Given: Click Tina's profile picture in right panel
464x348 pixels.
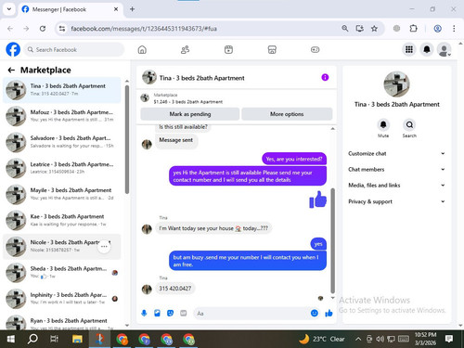Looking at the screenshot, I should pos(396,84).
